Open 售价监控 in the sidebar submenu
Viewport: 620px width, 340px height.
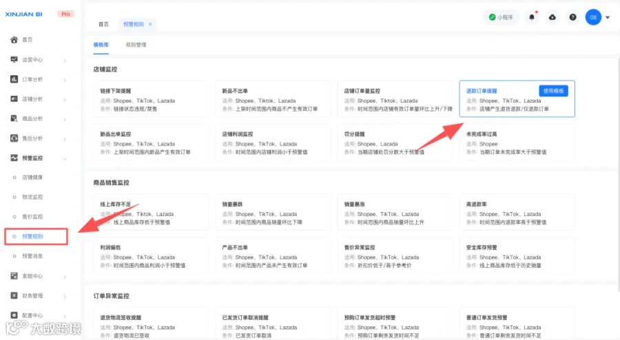coord(32,216)
